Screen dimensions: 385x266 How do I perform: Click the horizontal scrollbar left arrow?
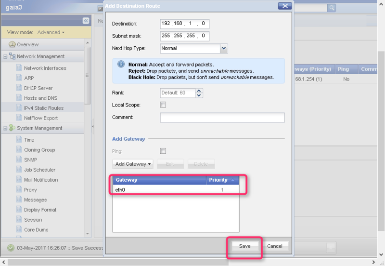pos(4,262)
